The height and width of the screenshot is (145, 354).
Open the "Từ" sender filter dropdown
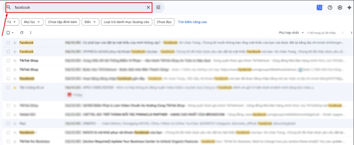(x=11, y=22)
